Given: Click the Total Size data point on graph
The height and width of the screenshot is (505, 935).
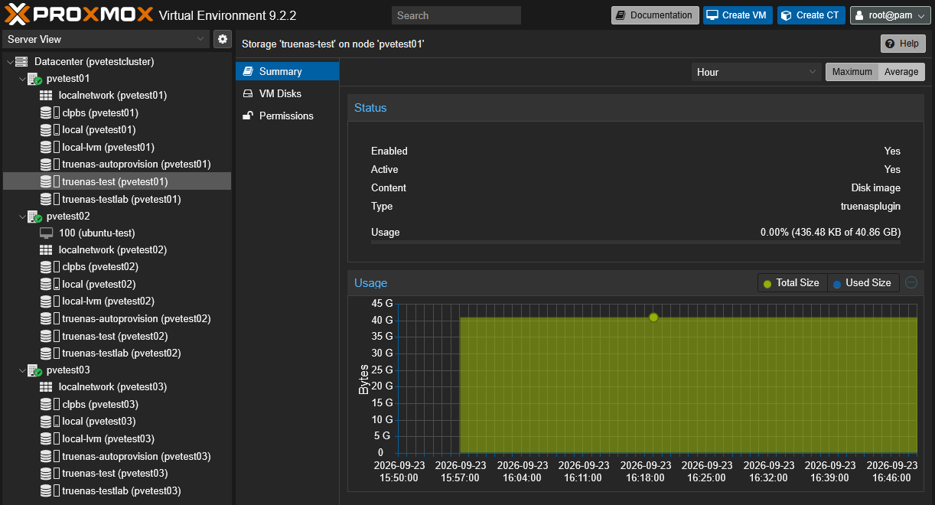Looking at the screenshot, I should [x=653, y=318].
